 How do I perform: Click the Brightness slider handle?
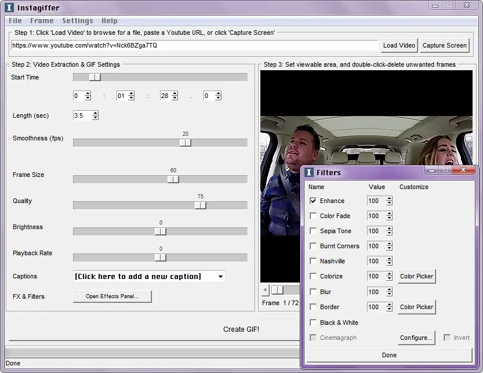click(x=161, y=231)
